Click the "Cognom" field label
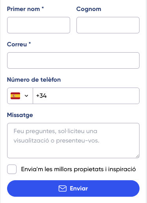The height and width of the screenshot is (203, 147). [89, 9]
